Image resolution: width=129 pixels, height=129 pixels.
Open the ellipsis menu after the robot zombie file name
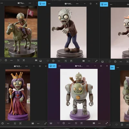point(88,66)
